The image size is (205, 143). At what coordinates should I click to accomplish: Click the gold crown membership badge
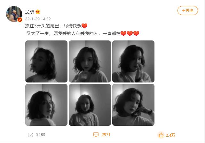[x=38, y=12]
